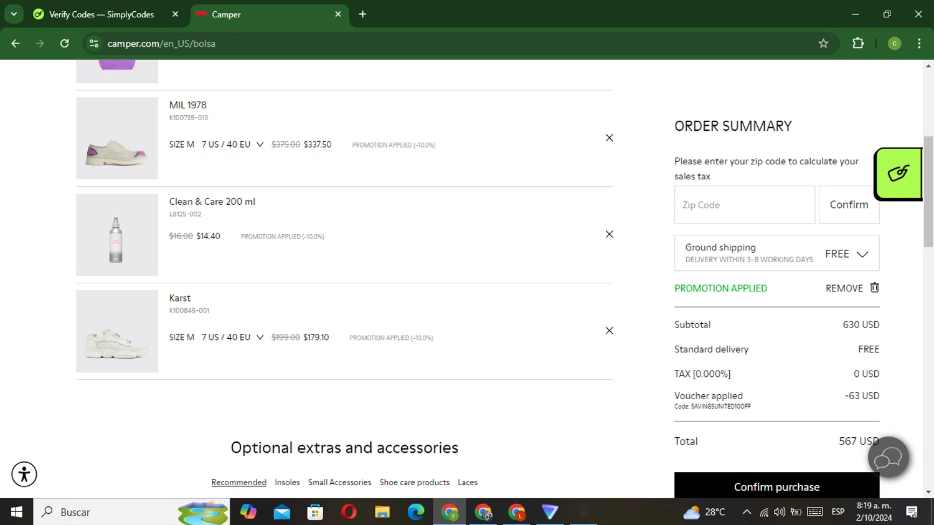Close the Verify Codes SimplyCodes tab
The width and height of the screenshot is (934, 525).
(175, 14)
